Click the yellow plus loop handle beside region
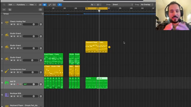Image resolution: width=191 pixels, height=107 pixels. pos(109,47)
